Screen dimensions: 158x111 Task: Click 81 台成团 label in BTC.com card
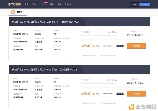pos(85,32)
